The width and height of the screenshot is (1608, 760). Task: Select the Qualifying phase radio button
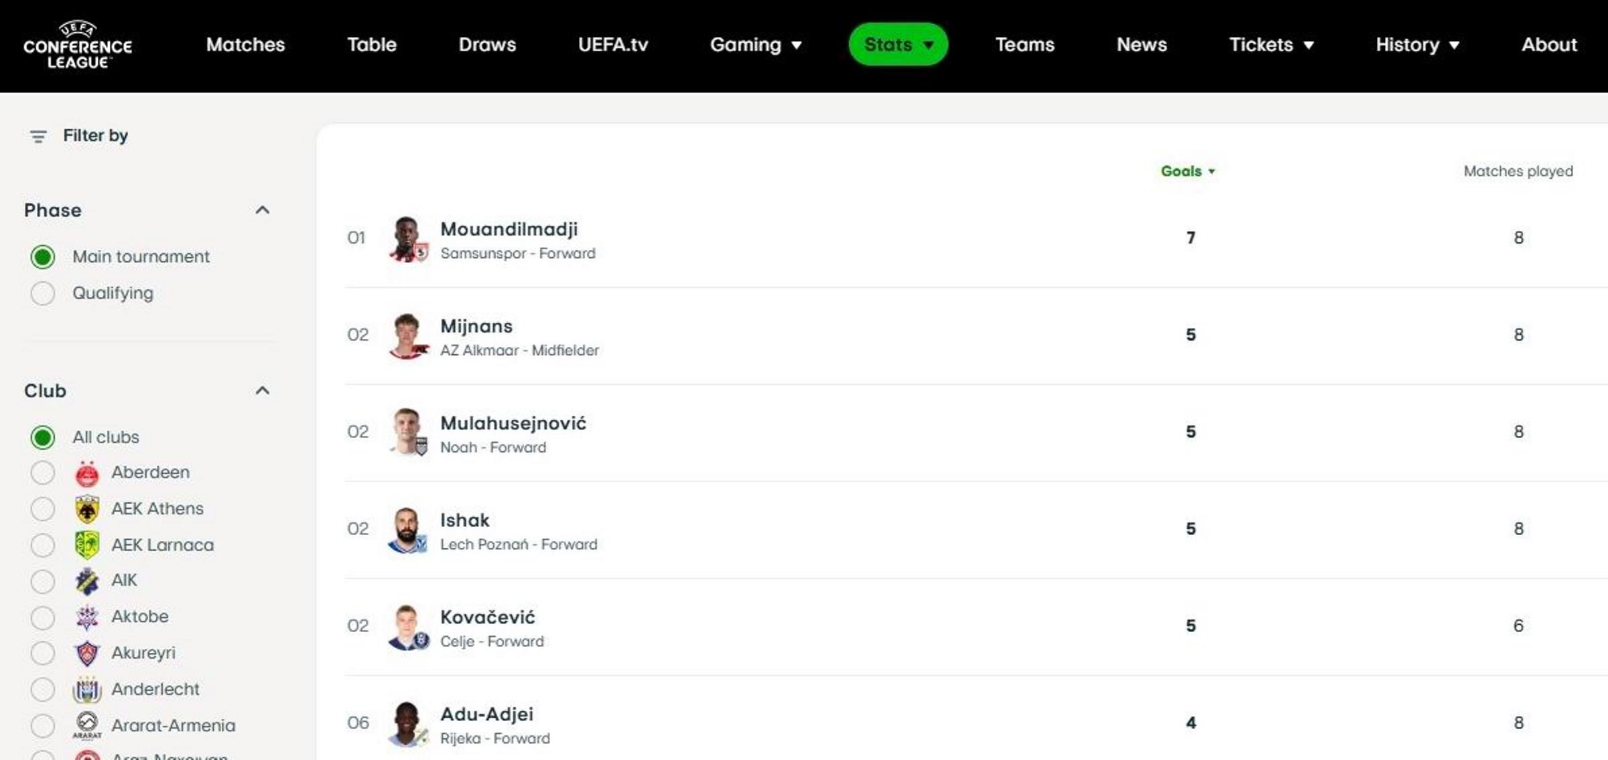click(x=43, y=293)
